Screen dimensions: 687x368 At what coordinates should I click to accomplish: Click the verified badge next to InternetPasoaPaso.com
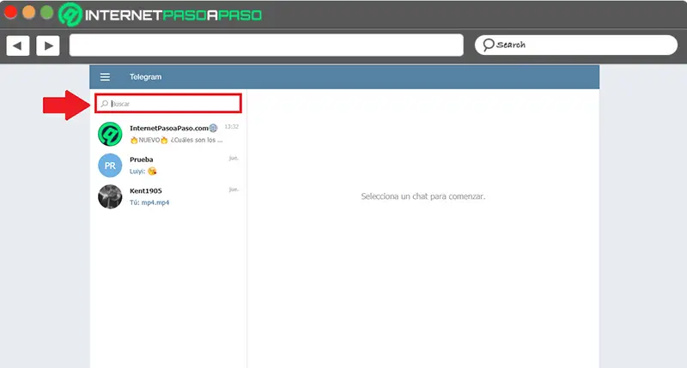click(213, 128)
